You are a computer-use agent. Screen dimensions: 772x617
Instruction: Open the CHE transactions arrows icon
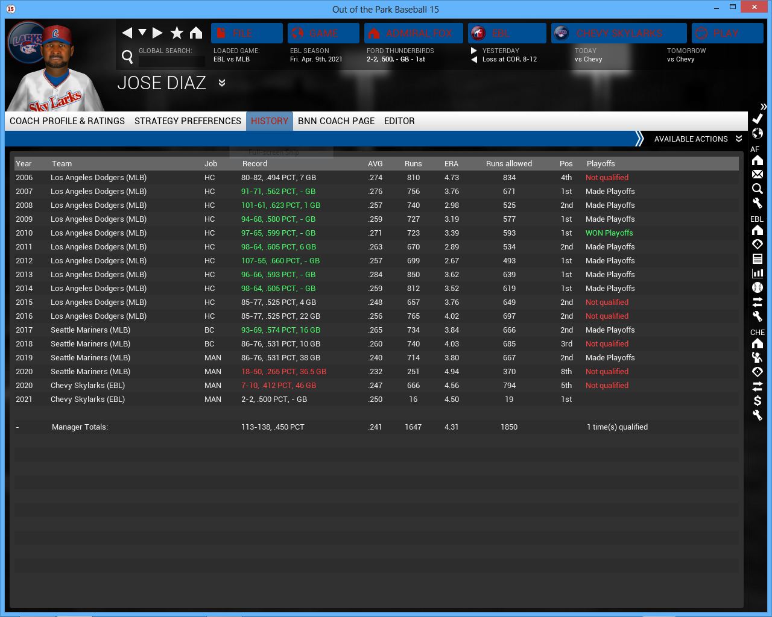tap(758, 386)
